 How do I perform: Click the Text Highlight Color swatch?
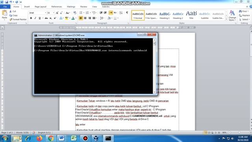(x=67, y=18)
